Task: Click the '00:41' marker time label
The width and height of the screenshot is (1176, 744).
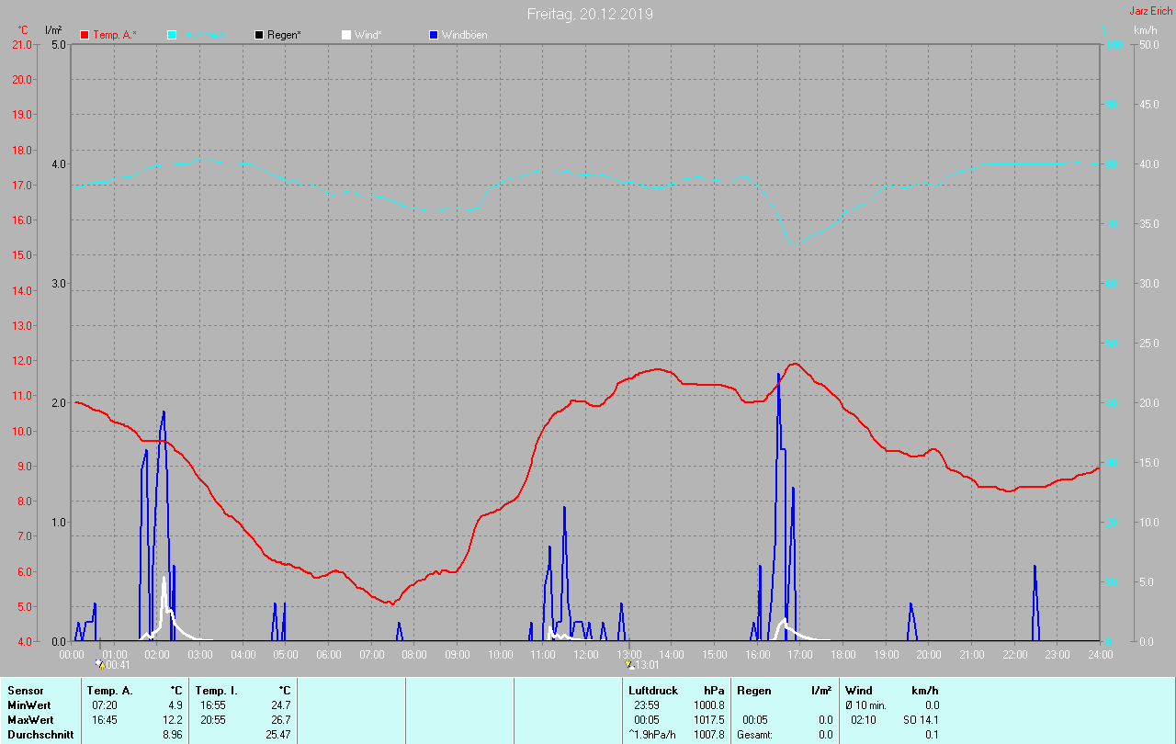Action: 118,664
